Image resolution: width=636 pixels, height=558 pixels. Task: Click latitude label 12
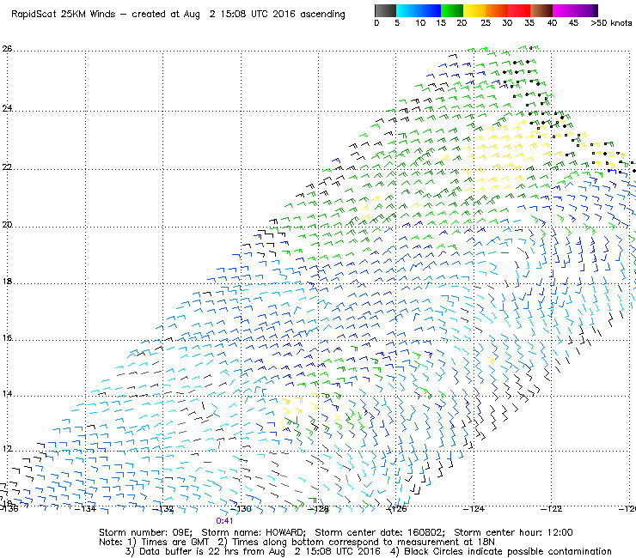click(x=7, y=449)
